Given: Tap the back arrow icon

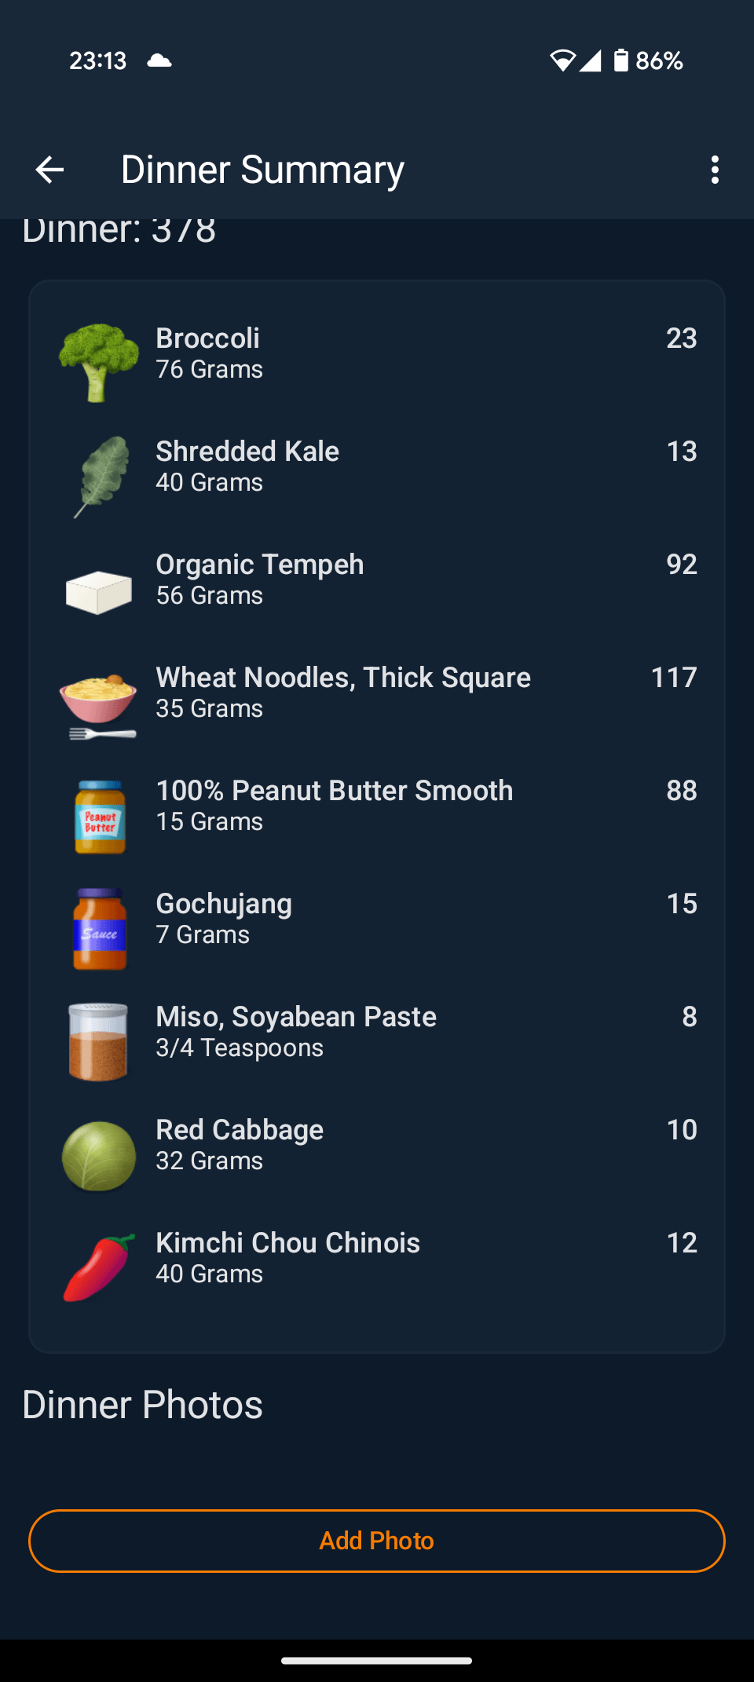Looking at the screenshot, I should (49, 170).
